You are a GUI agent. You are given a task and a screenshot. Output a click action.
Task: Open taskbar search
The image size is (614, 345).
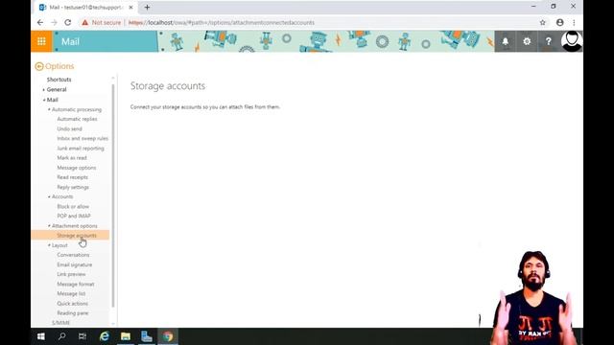pyautogui.click(x=61, y=336)
